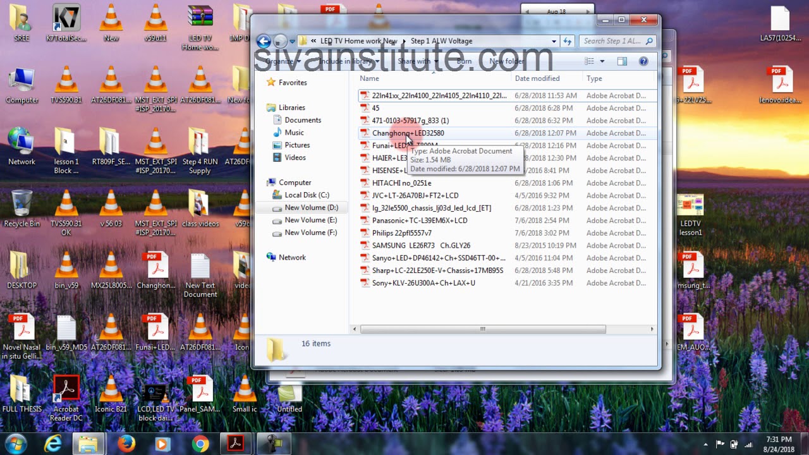
Task: Open the Recent Pages dropdown arrow
Action: (292, 42)
